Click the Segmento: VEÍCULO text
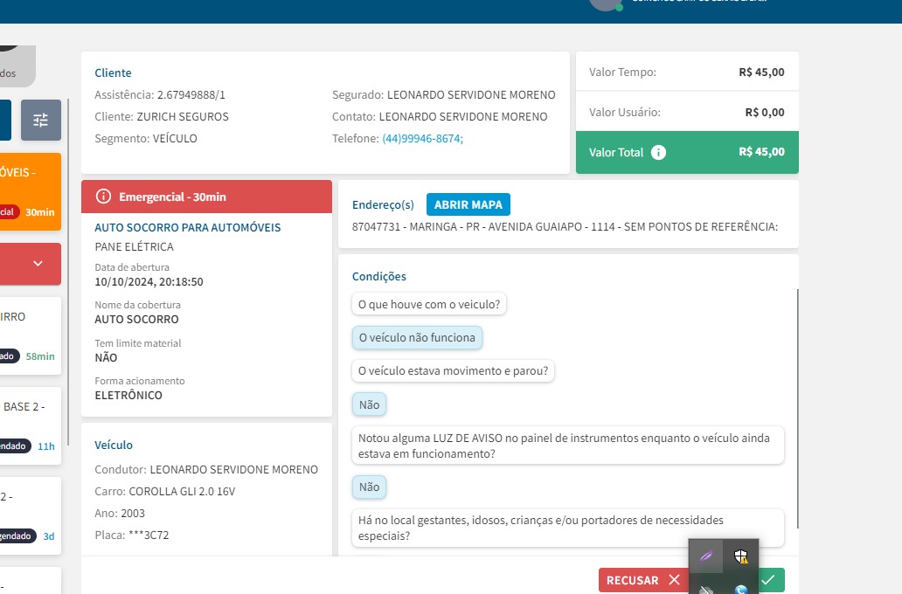 (x=146, y=139)
